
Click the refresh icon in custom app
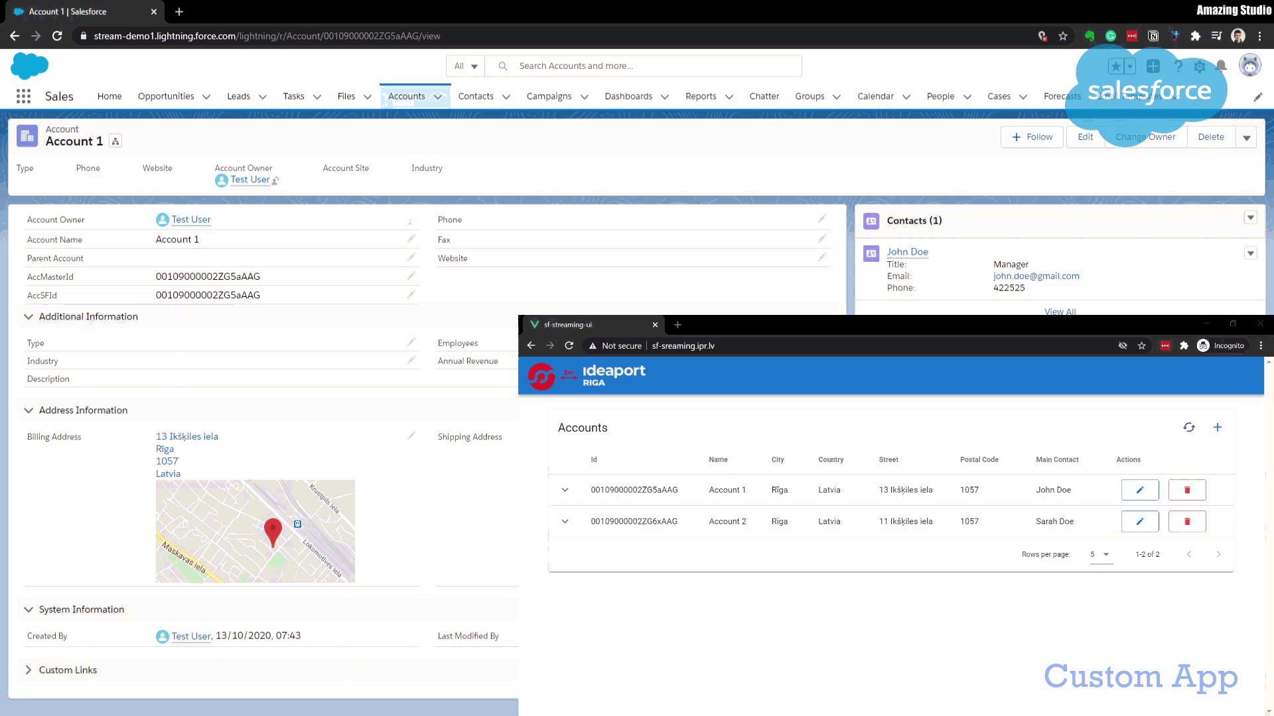coord(1188,427)
